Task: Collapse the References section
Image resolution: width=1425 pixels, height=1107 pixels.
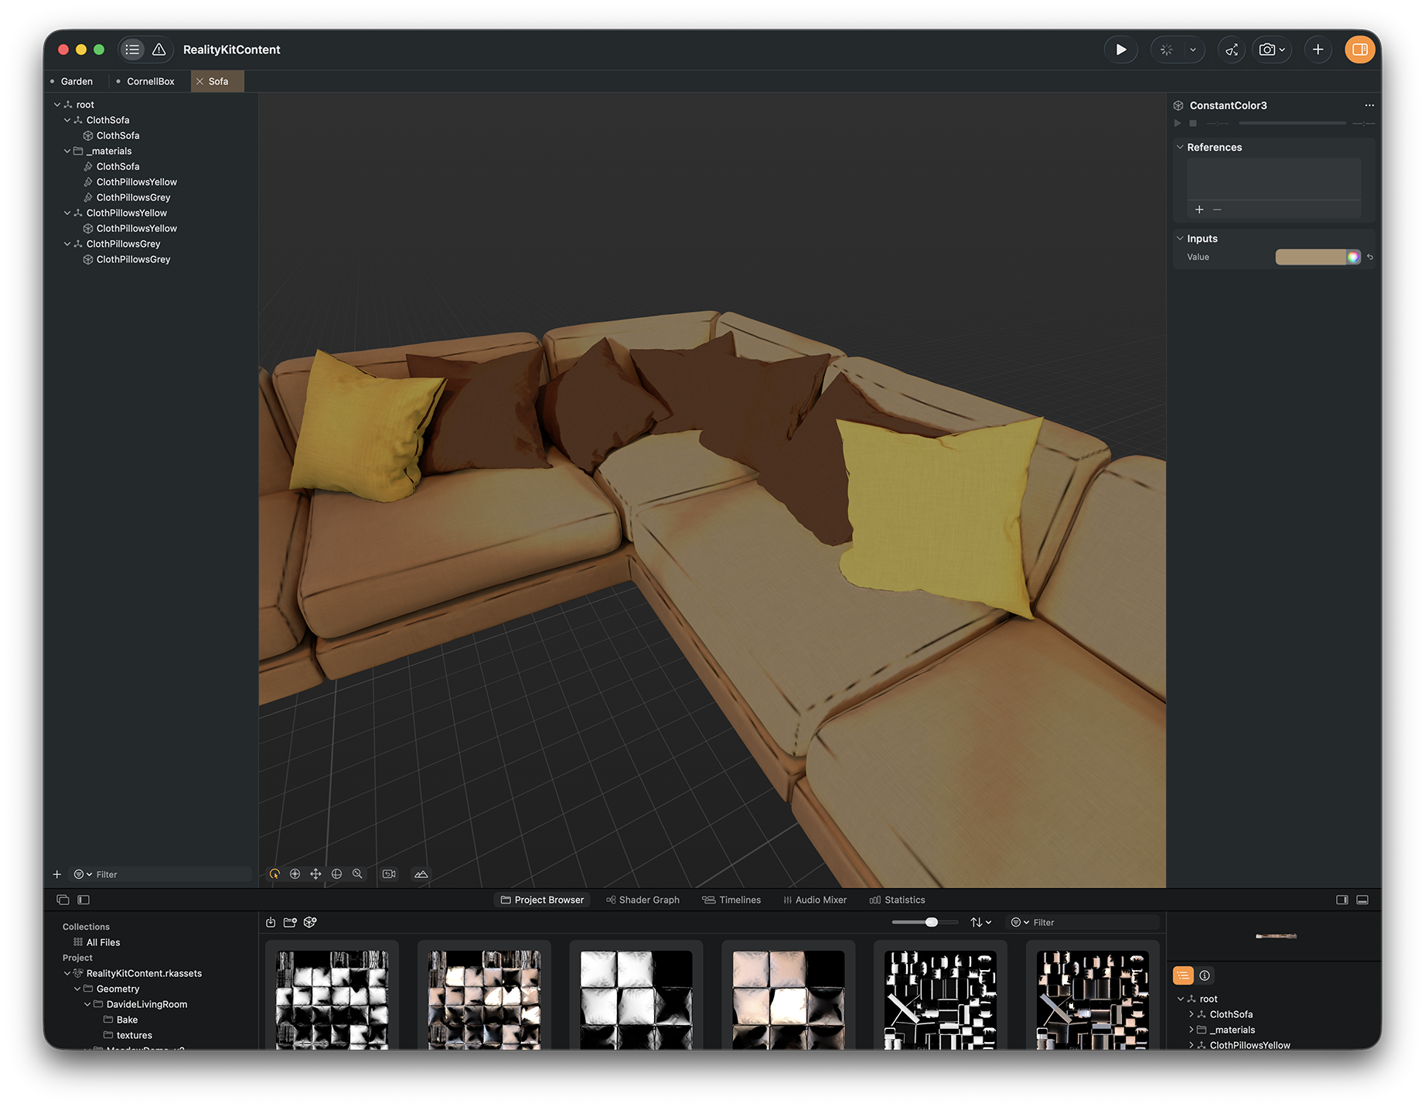Action: [1180, 147]
